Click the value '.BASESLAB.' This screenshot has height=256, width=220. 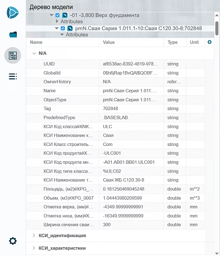point(116,118)
